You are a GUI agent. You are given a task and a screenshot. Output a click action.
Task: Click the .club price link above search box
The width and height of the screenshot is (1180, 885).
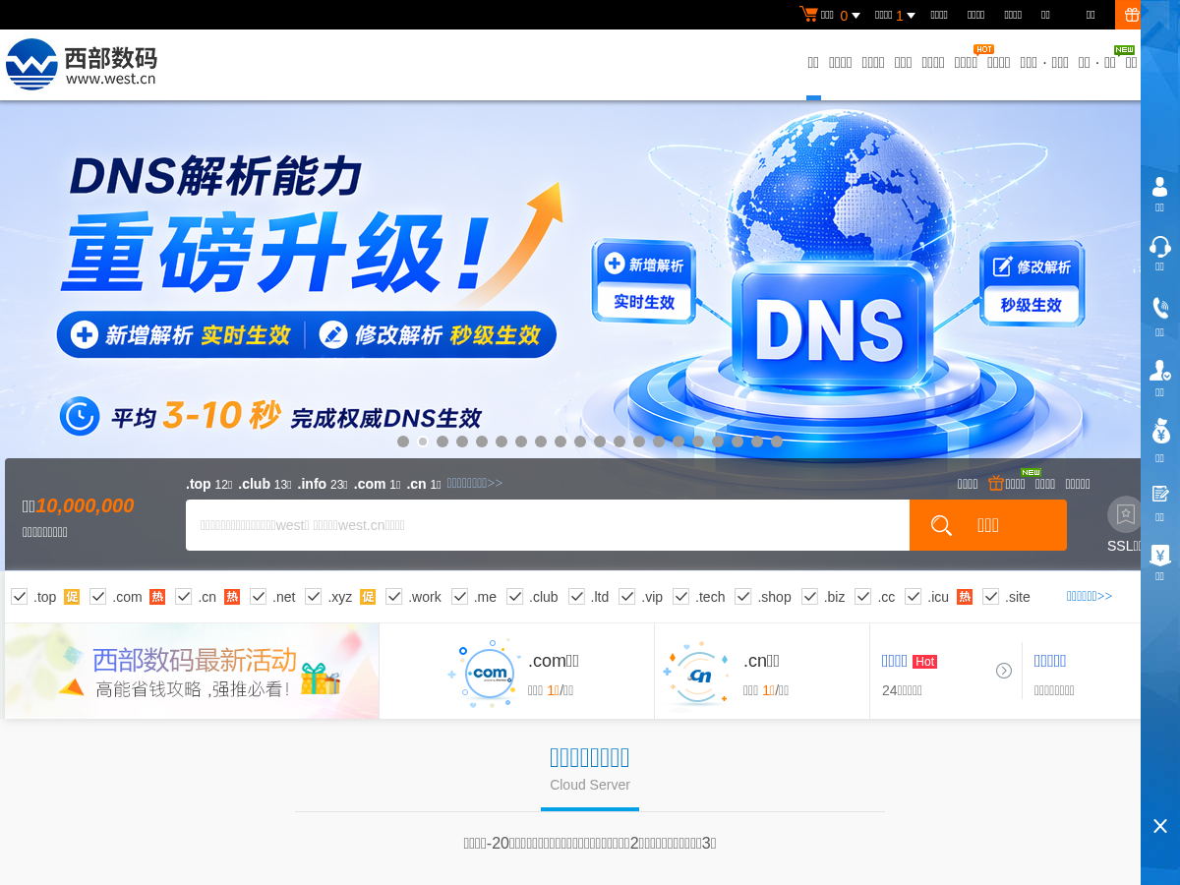[x=265, y=484]
